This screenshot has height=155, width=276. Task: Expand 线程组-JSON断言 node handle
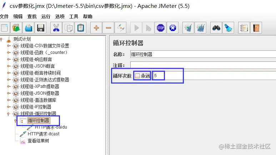9,66
